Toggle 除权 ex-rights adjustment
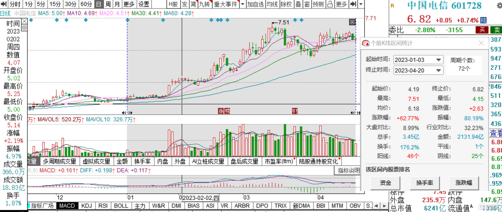Screen dimensions: 502x212 click(286, 4)
